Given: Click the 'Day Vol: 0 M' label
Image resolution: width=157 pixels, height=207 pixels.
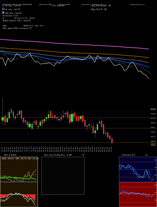Looking at the screenshot, I should [x=99, y=9].
